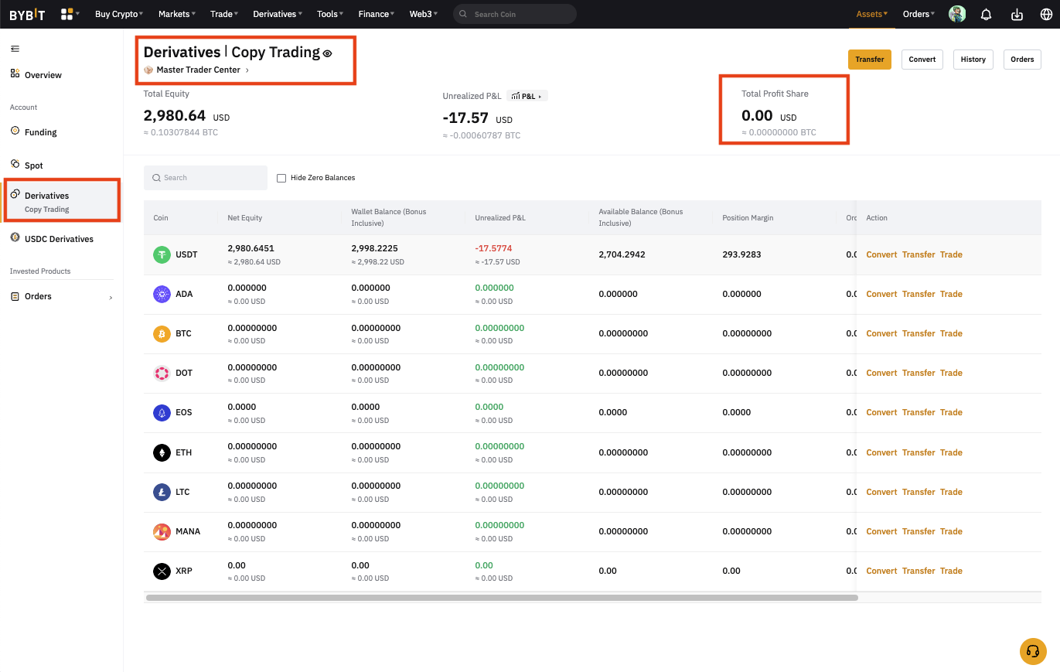Click the Total Profit Share value 0.00
Image resolution: width=1060 pixels, height=672 pixels.
[x=757, y=116]
